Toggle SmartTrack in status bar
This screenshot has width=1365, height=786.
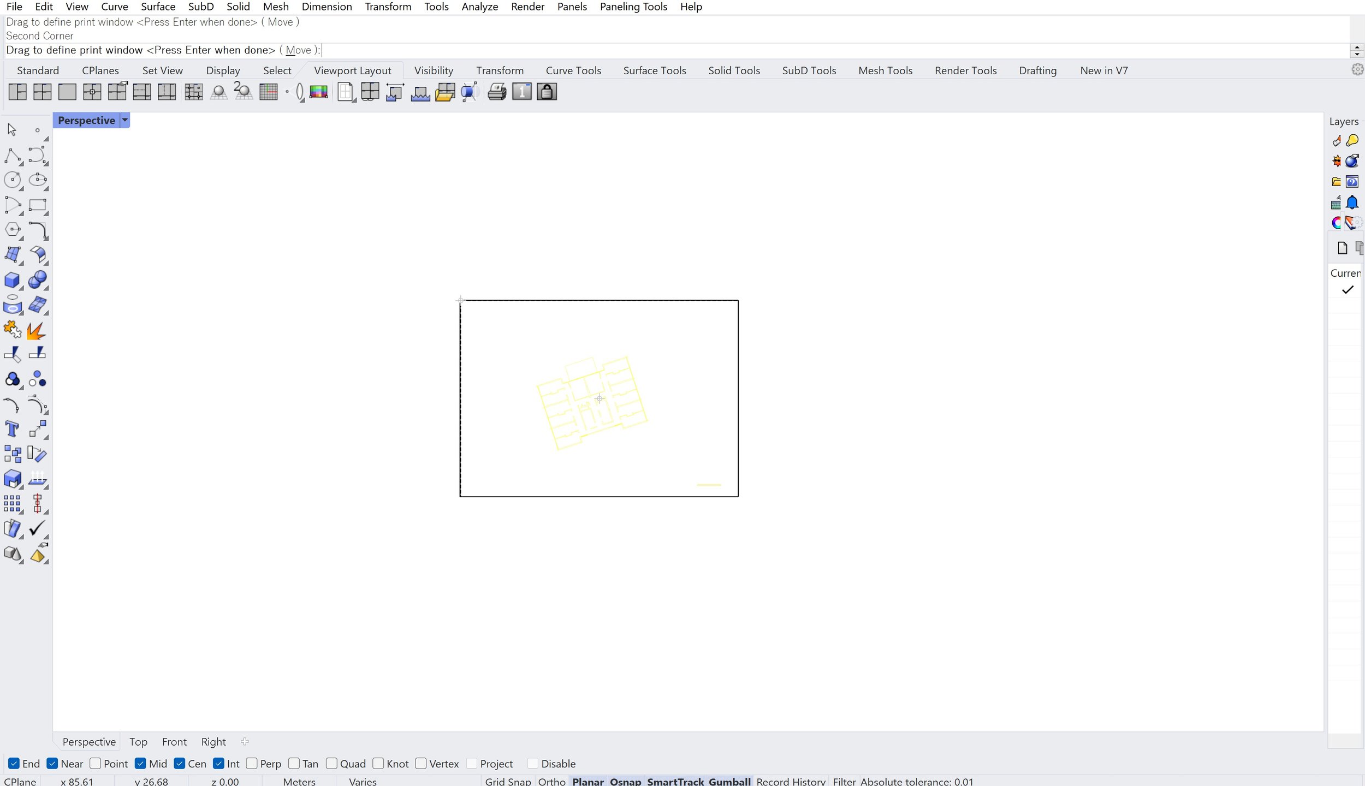coord(675,781)
